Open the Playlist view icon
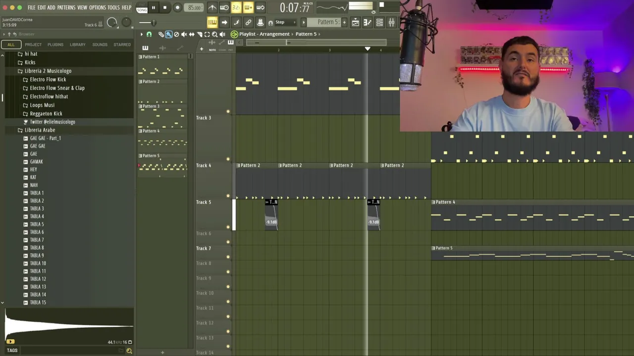Image resolution: width=634 pixels, height=356 pixels. pos(355,22)
